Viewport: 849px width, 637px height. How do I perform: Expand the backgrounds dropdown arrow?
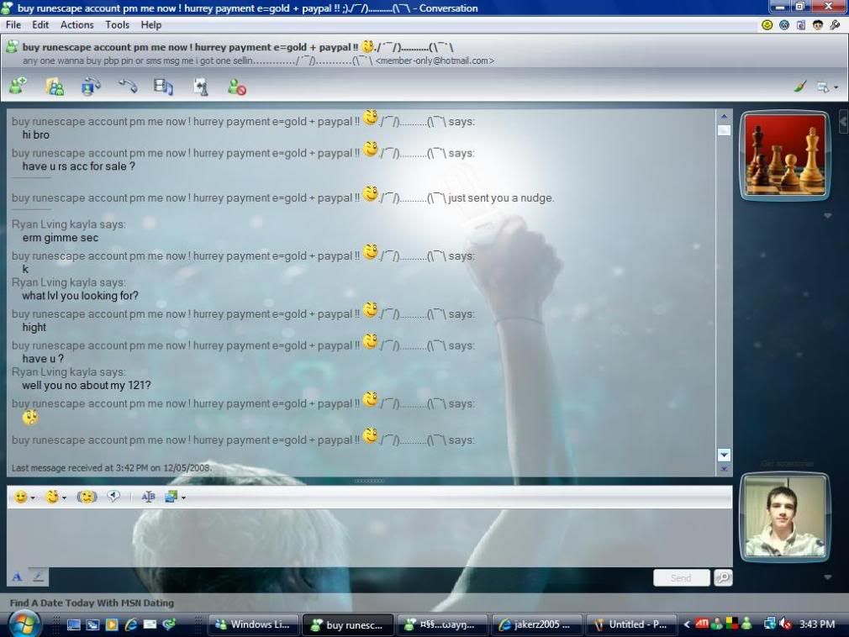pos(183,497)
